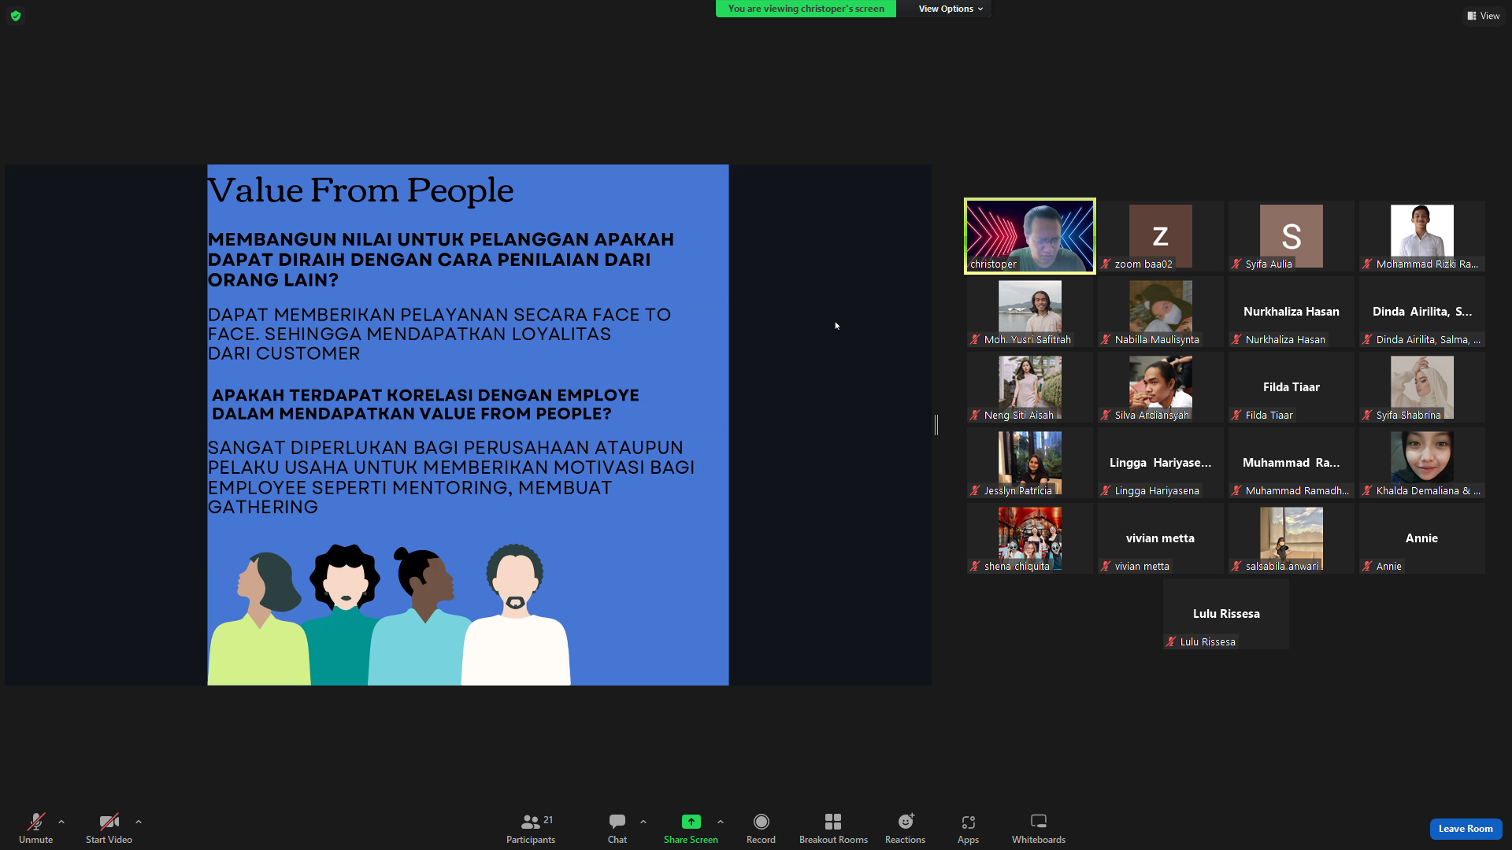Start Video camera button
Image resolution: width=1512 pixels, height=850 pixels.
[109, 828]
